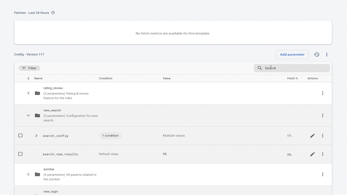Open more options for search_num_results row
Screen dimensions: 347x195
point(323,154)
